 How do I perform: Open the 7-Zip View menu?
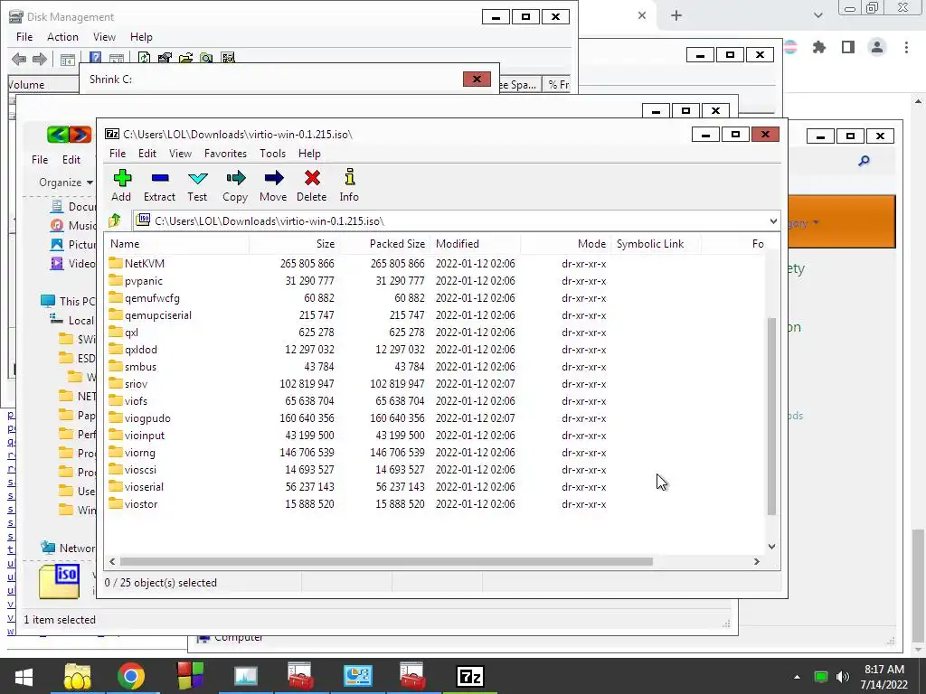180,154
